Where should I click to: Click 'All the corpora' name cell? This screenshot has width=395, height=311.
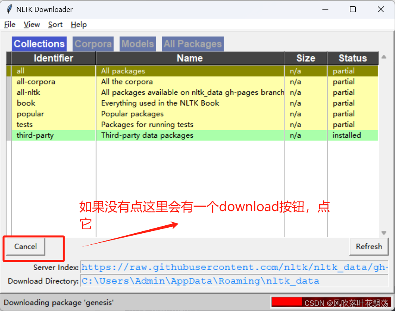point(190,82)
